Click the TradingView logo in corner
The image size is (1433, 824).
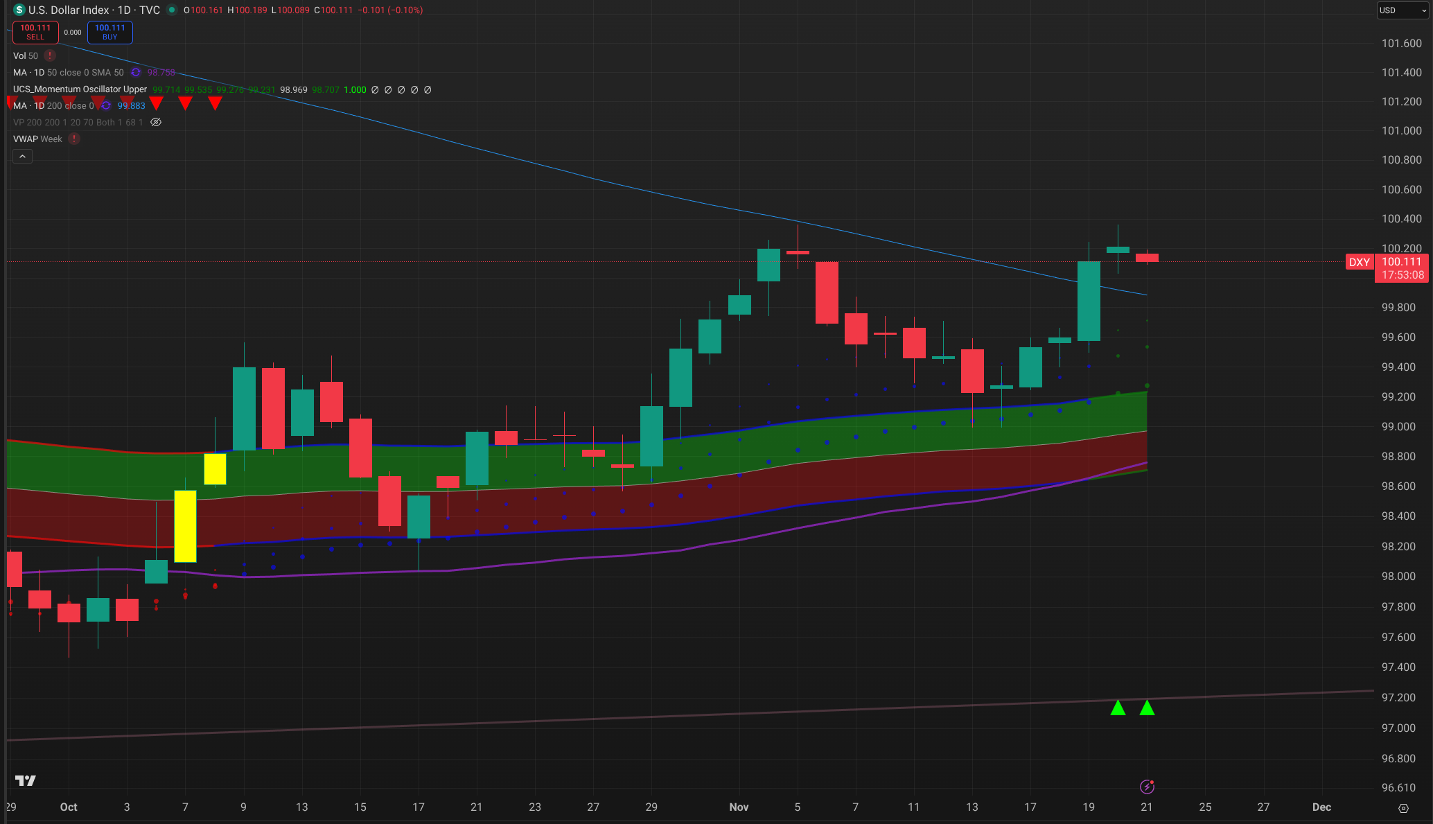(x=26, y=780)
